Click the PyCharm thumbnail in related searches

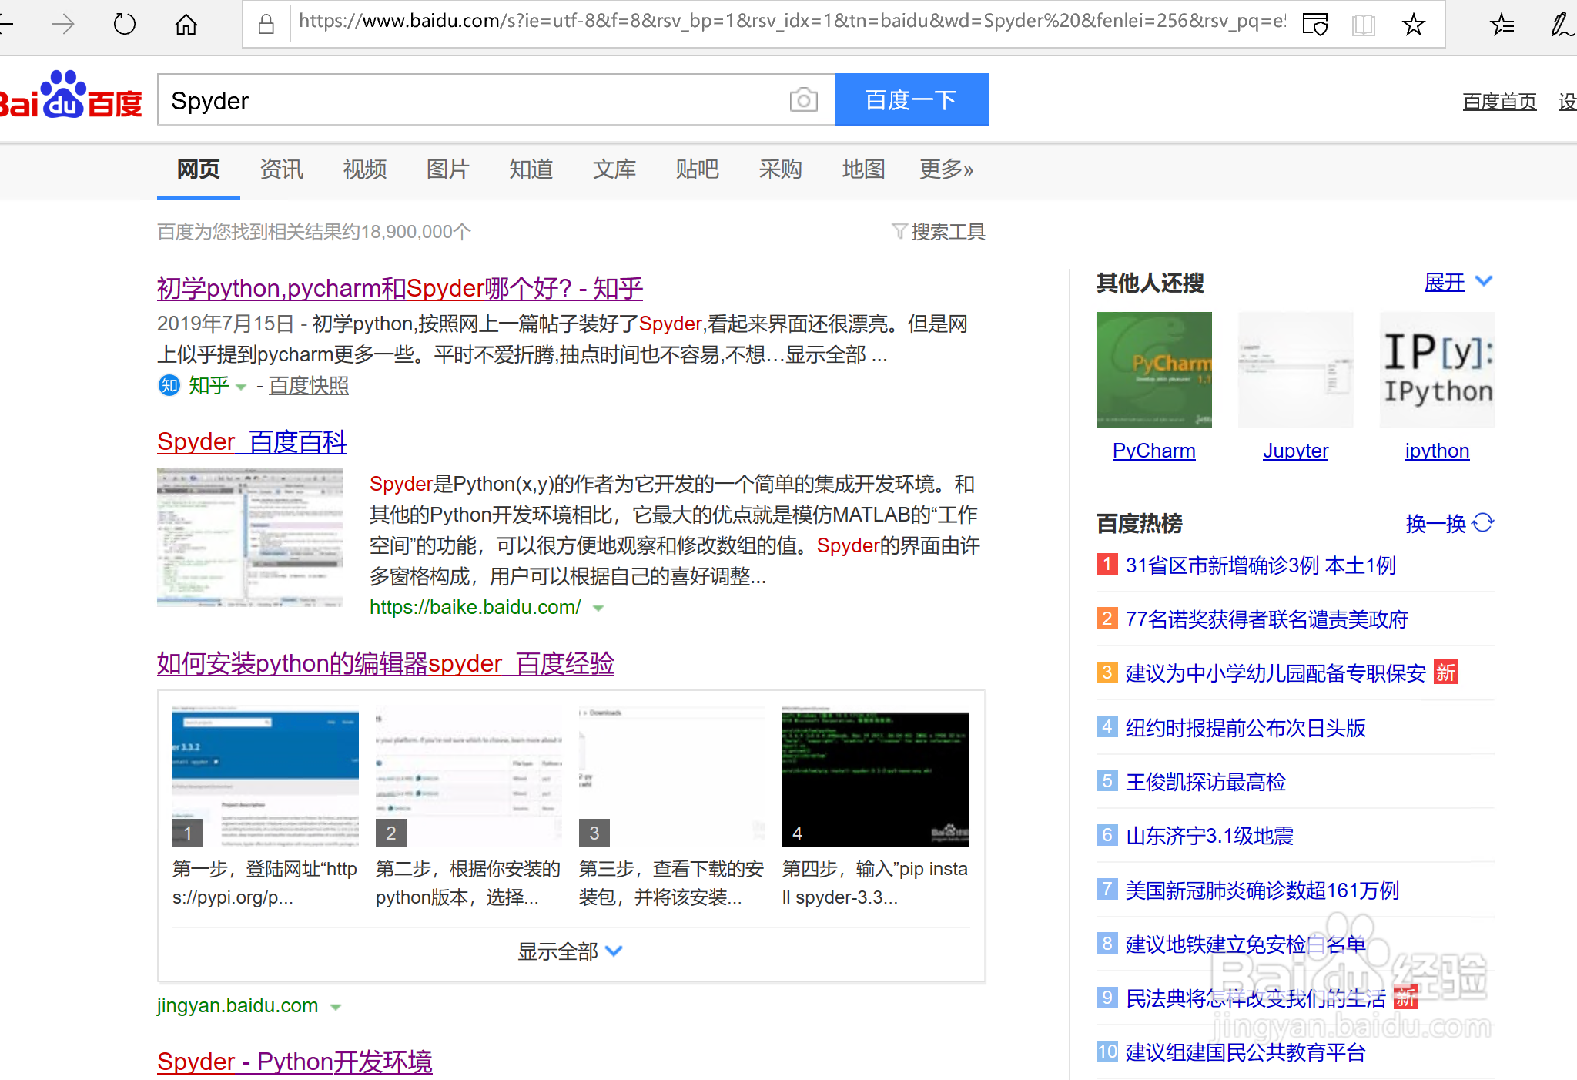pos(1153,369)
